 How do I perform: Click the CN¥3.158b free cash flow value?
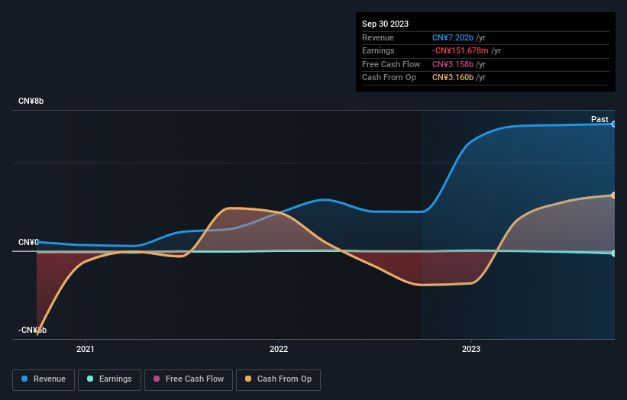(453, 64)
